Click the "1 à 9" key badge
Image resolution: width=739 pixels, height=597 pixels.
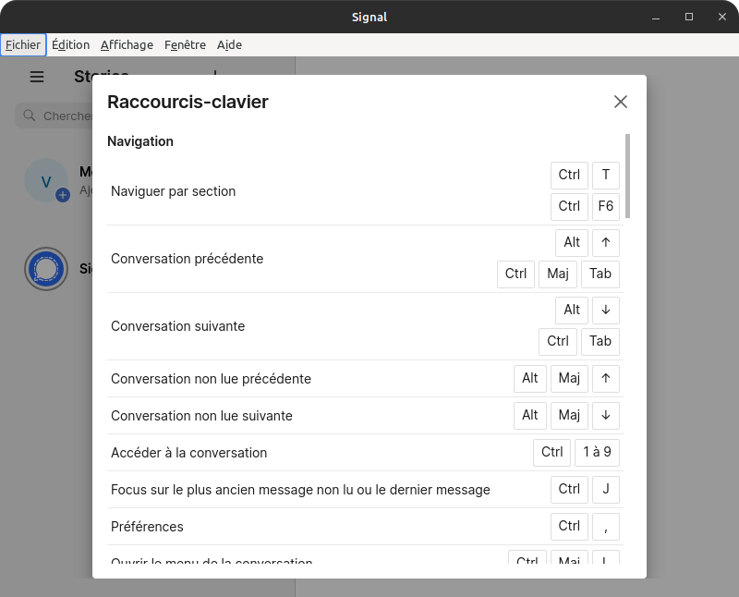(x=597, y=453)
